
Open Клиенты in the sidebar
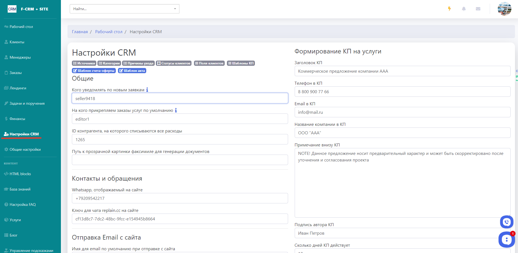click(x=17, y=42)
